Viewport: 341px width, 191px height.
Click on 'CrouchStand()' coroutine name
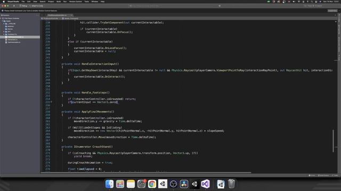click(102, 146)
